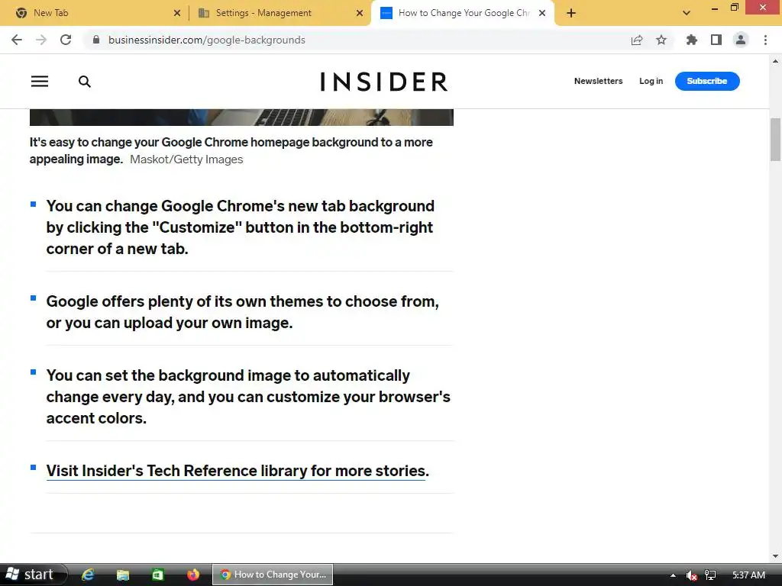782x586 pixels.
Task: Open a new browser tab
Action: pyautogui.click(x=571, y=13)
